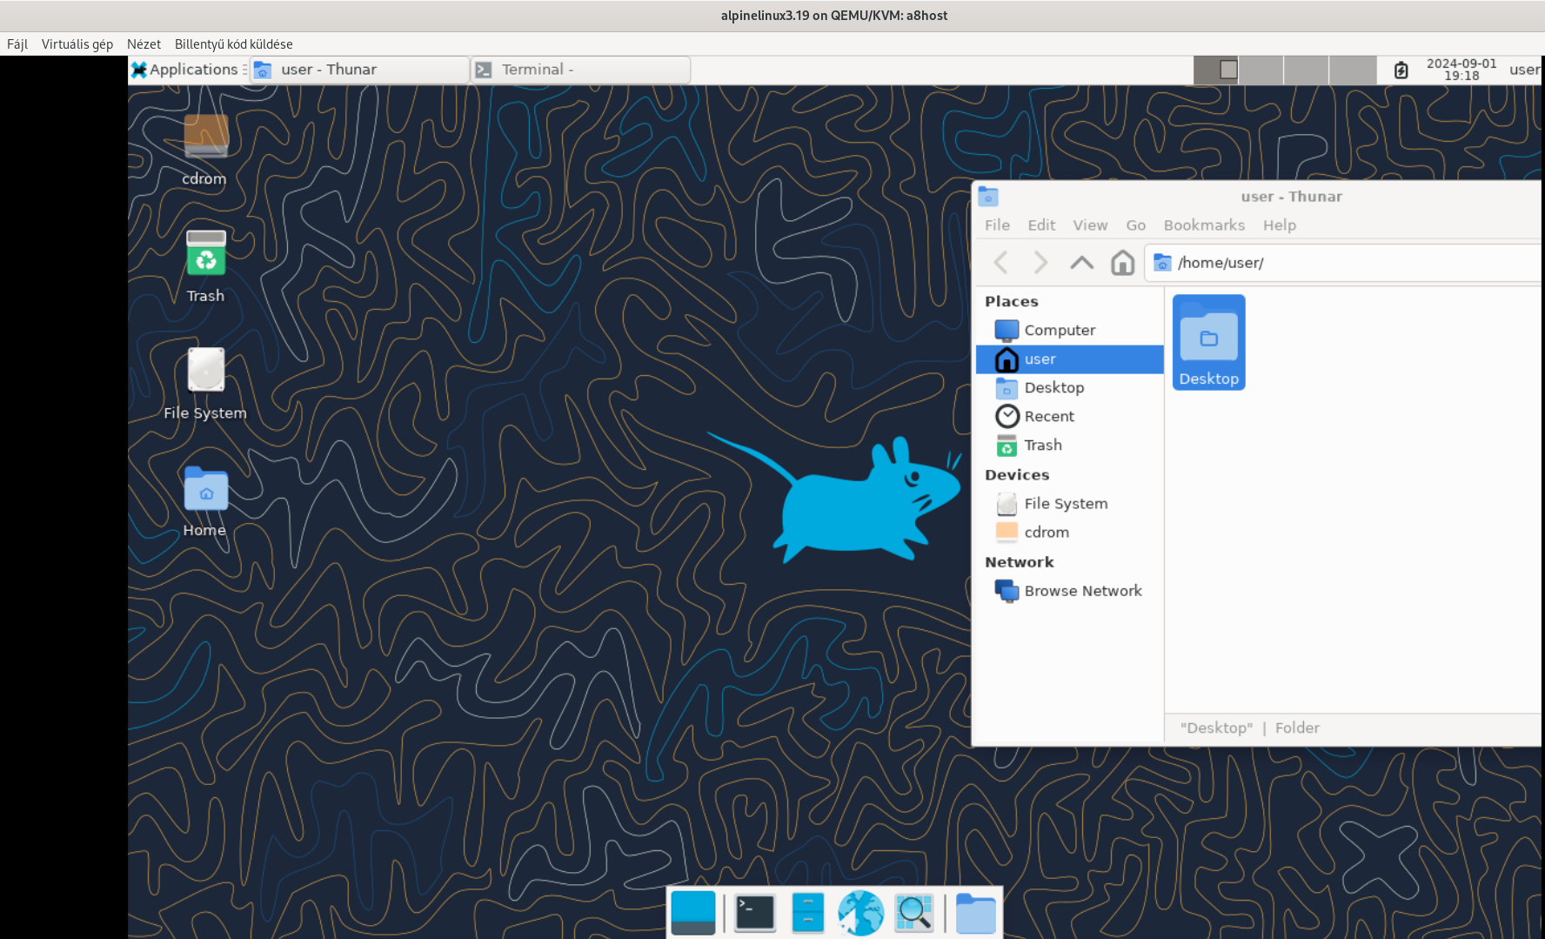Open home folder icon in dock
This screenshot has width=1545, height=939.
pyautogui.click(x=975, y=913)
